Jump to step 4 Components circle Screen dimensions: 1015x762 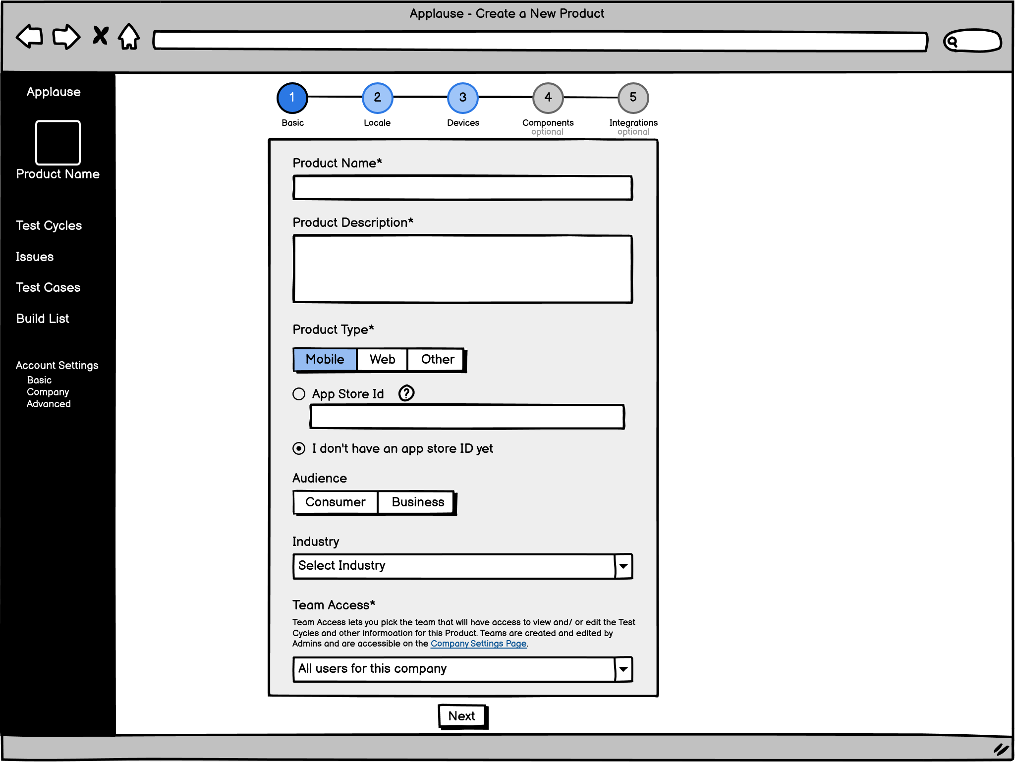[x=548, y=98]
